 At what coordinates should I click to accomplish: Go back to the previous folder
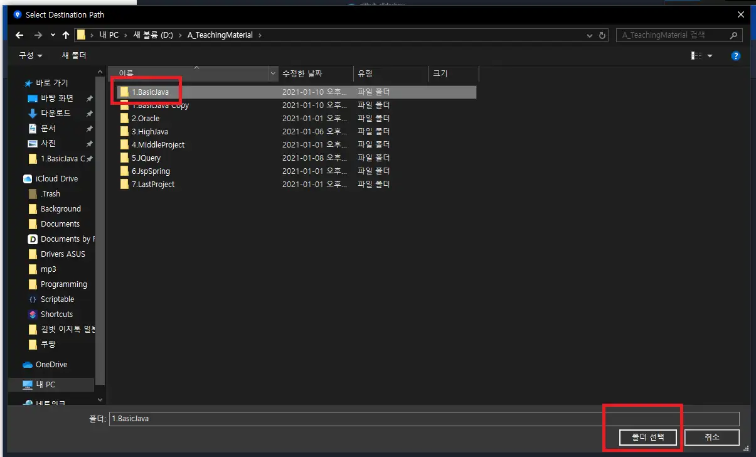[x=19, y=35]
